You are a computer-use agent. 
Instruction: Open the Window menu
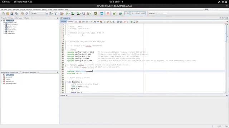(61, 10)
